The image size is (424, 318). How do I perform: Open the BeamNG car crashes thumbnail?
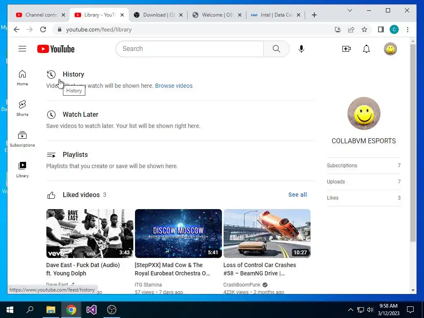pos(267,234)
